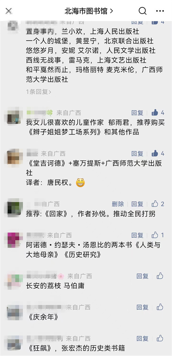Screen dimensions: 172x356
Task: Delete your 《回家》 comment via 删除
Action: point(118,204)
